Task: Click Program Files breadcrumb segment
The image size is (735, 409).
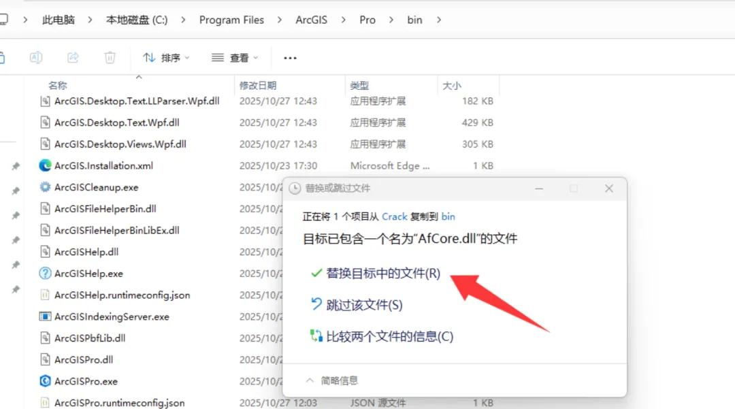Action: pos(231,20)
